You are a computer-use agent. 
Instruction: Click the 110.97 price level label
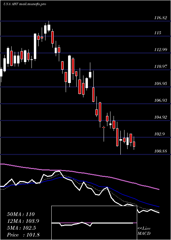tap(160, 67)
